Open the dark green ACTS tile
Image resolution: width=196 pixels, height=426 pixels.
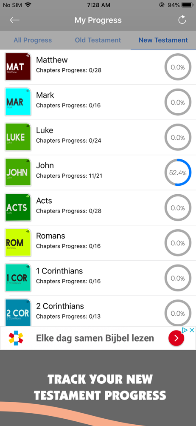click(18, 207)
